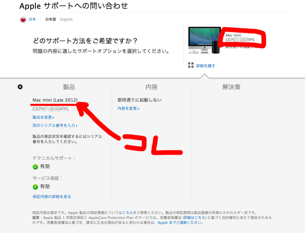
Task: Click Apple サポートへの問い合わせ page title
Action: pos(74,6)
